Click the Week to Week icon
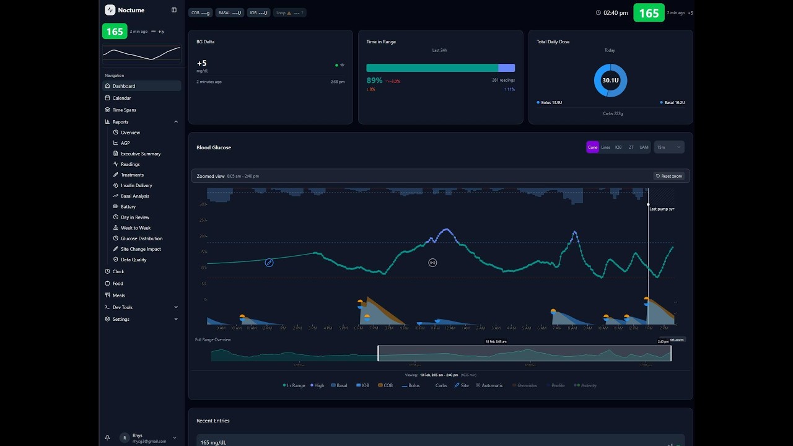The width and height of the screenshot is (793, 446). point(115,228)
